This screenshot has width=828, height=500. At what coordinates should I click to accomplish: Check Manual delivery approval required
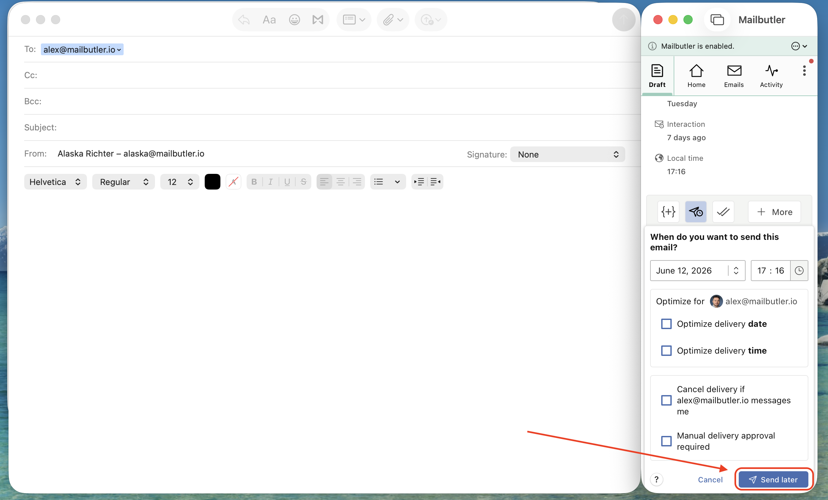(666, 441)
